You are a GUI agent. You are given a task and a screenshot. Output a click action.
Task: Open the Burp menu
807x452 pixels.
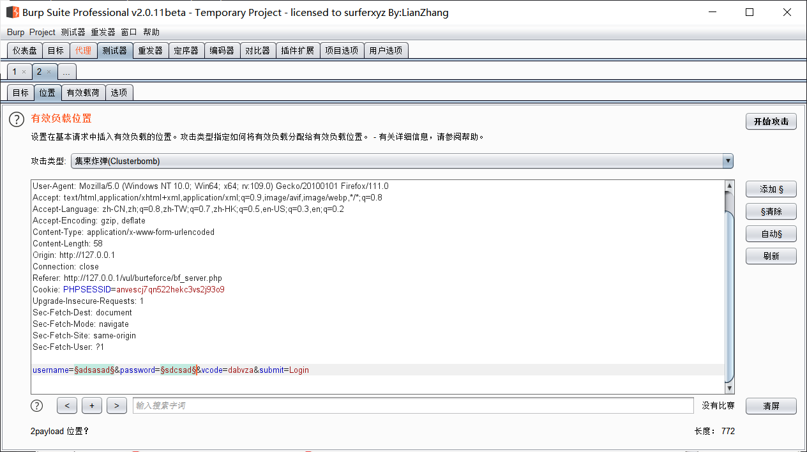point(16,32)
